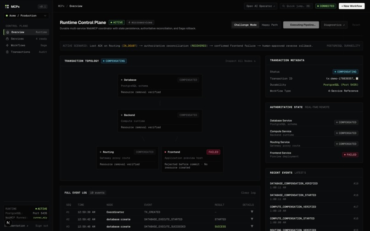Expand details for event #1 TX_CREATED
Image resolution: width=370 pixels, height=231 pixels.
point(252,212)
